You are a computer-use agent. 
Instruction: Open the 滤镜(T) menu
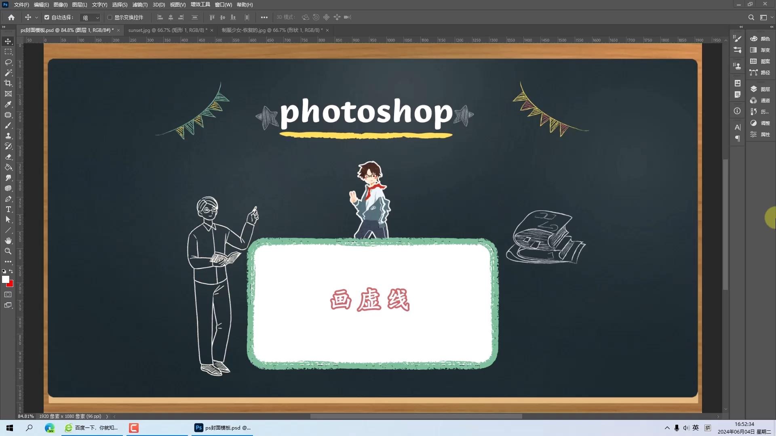[140, 5]
